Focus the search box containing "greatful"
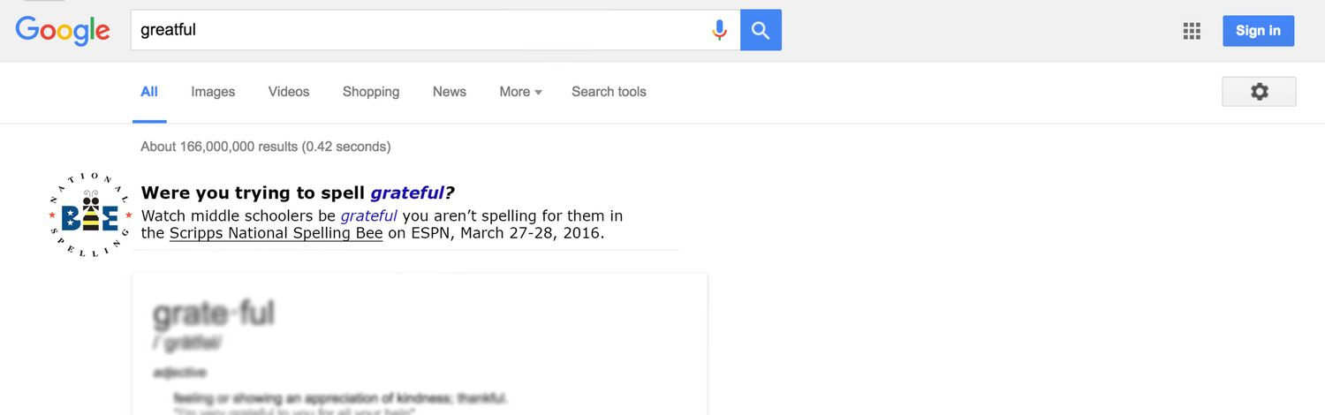This screenshot has height=415, width=1325. click(424, 30)
